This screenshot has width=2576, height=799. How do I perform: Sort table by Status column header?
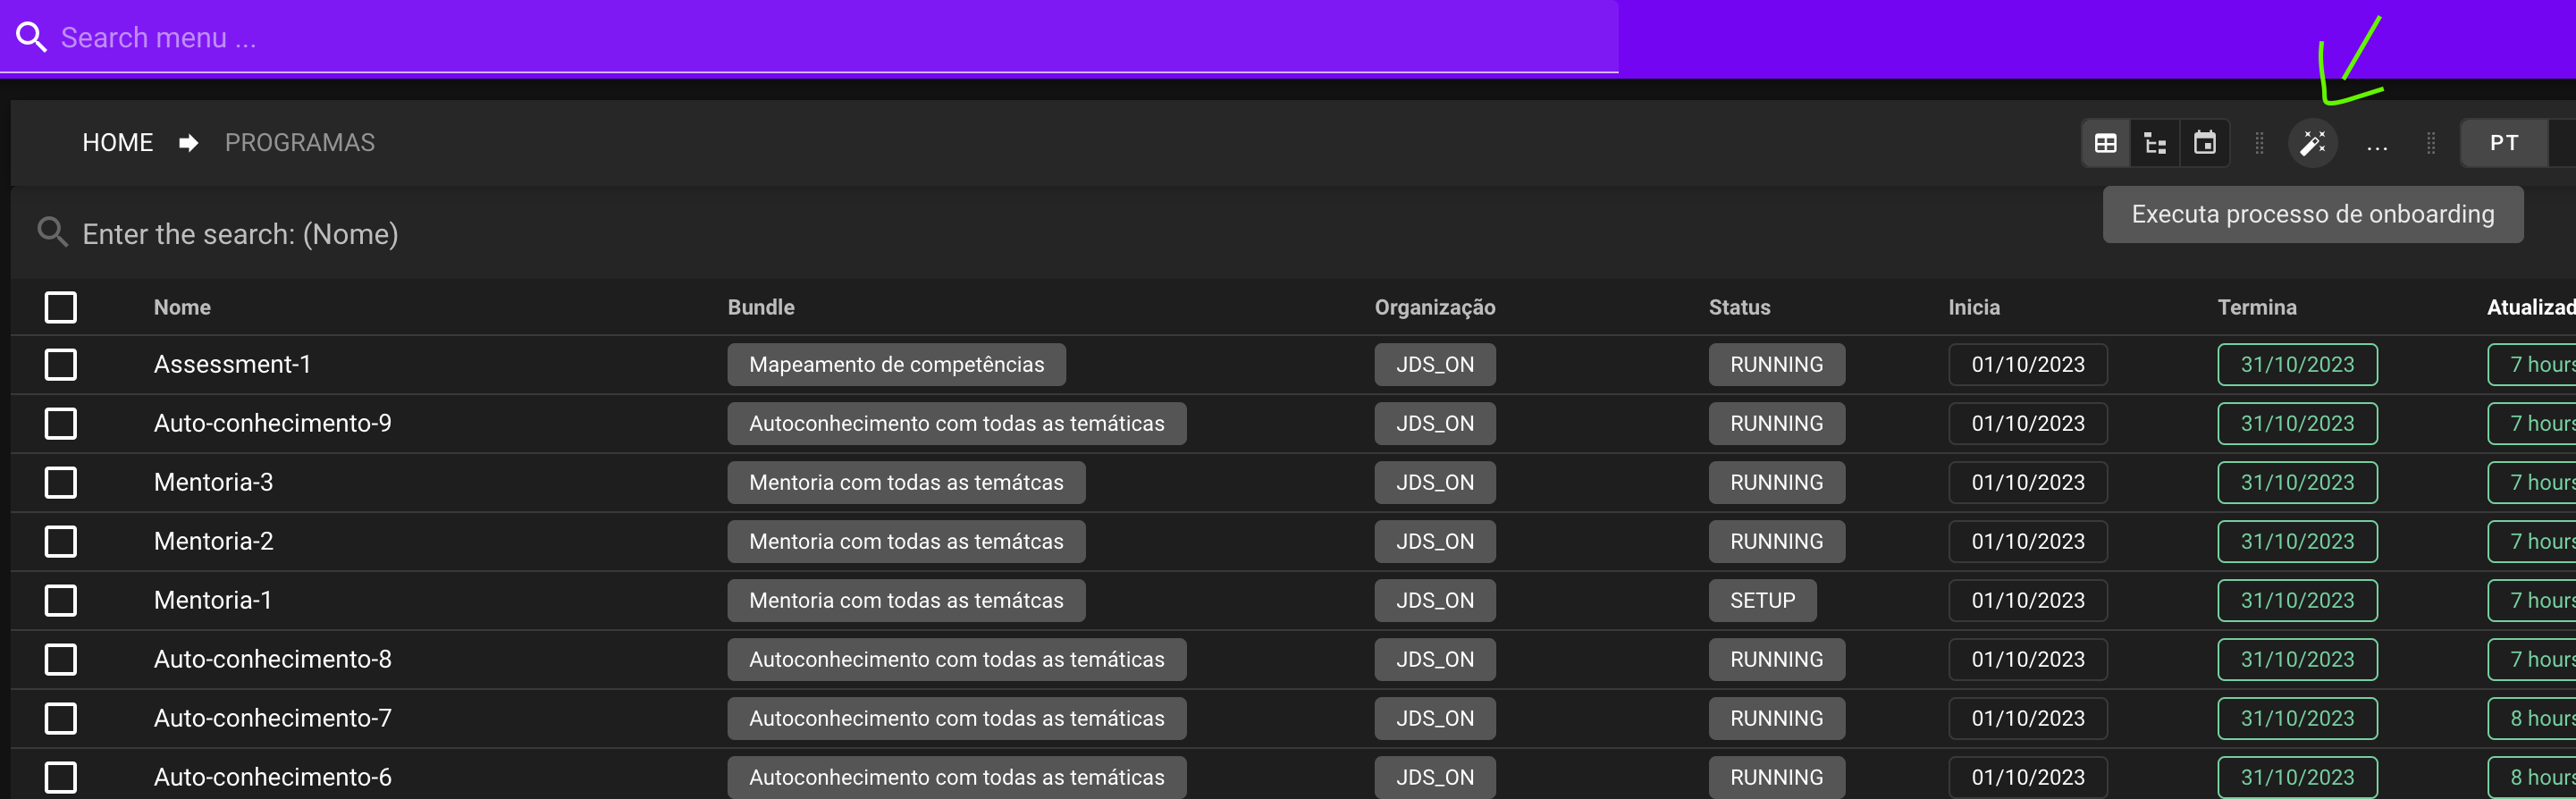pyautogui.click(x=1739, y=307)
